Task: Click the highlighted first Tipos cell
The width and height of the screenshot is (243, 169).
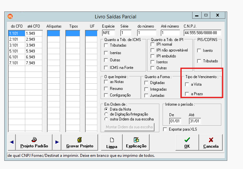Action: [73, 33]
